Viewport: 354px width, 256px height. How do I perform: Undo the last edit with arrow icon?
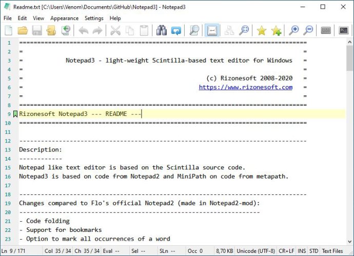pos(83,30)
